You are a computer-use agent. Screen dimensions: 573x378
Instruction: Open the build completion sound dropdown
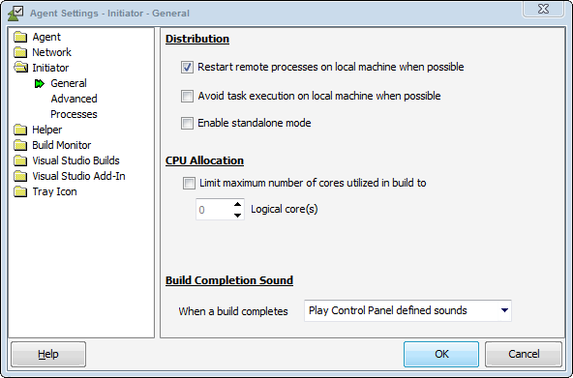(407, 310)
